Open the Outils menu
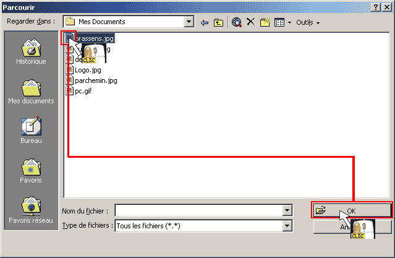The width and height of the screenshot is (395, 258). pyautogui.click(x=308, y=22)
